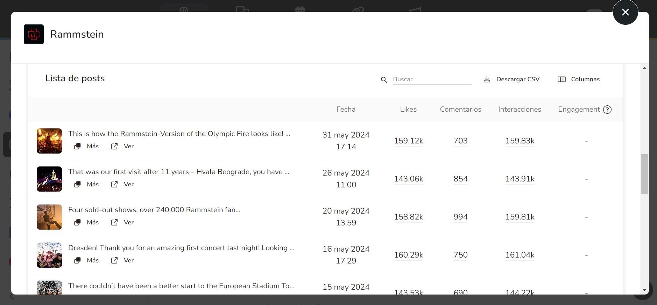657x305 pixels.
Task: Sort by the Comentarios column header
Action: (460, 109)
